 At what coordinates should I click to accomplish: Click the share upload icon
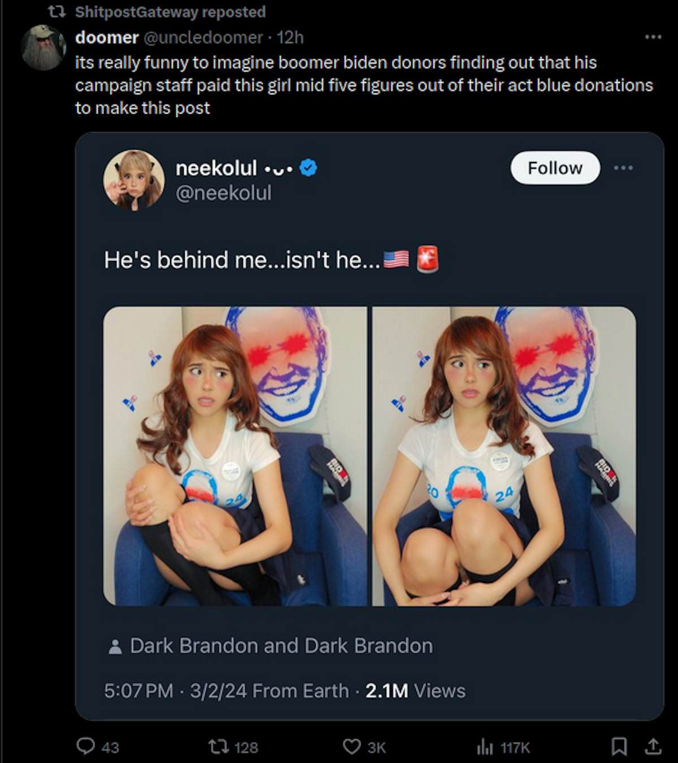click(x=653, y=747)
